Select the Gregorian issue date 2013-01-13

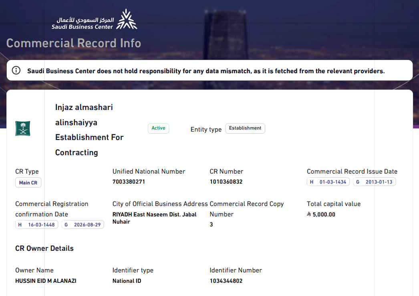(375, 182)
